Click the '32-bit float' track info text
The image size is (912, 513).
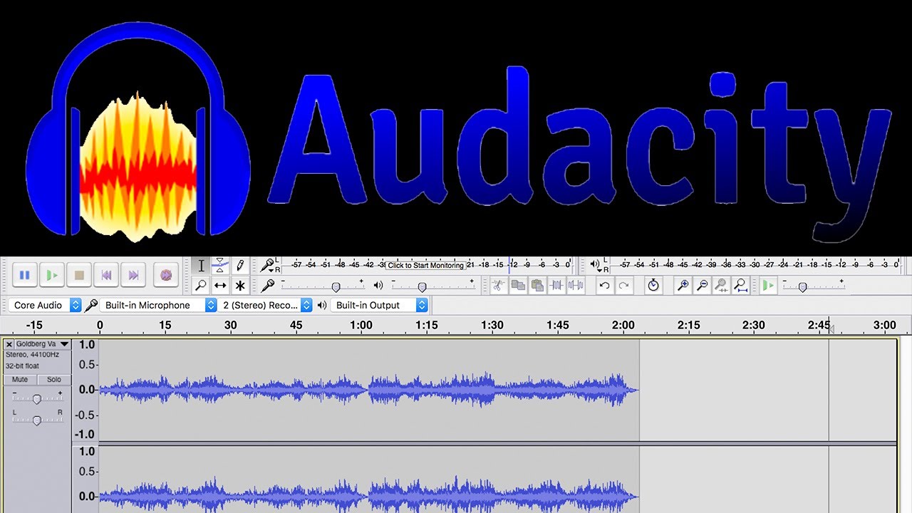[x=23, y=366]
